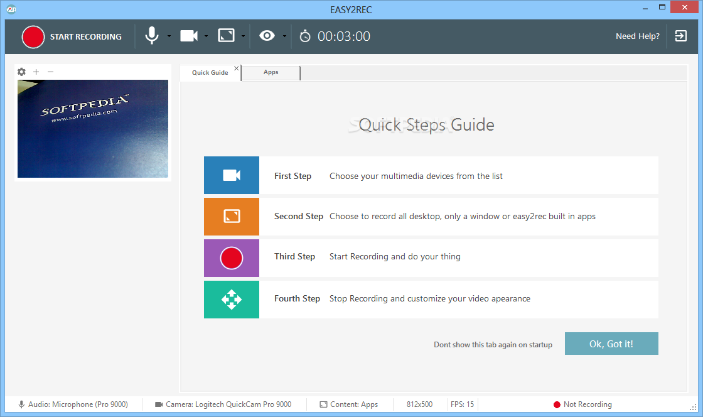Open the Need Help? link
703x417 pixels.
point(638,36)
